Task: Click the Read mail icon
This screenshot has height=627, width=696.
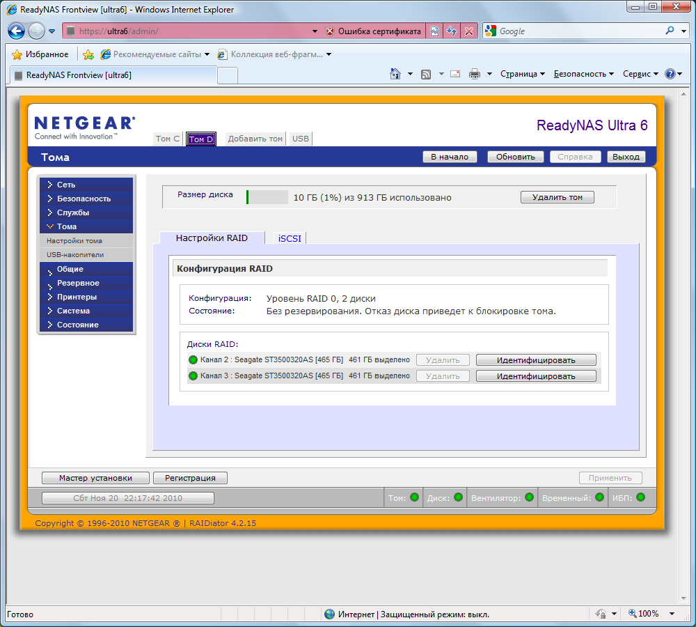Action: pos(455,75)
